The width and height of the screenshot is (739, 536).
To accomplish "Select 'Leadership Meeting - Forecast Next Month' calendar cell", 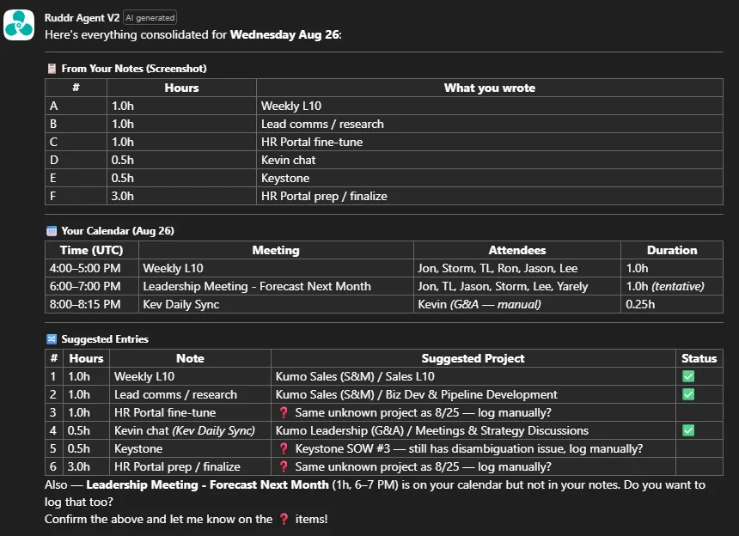I will [x=276, y=286].
